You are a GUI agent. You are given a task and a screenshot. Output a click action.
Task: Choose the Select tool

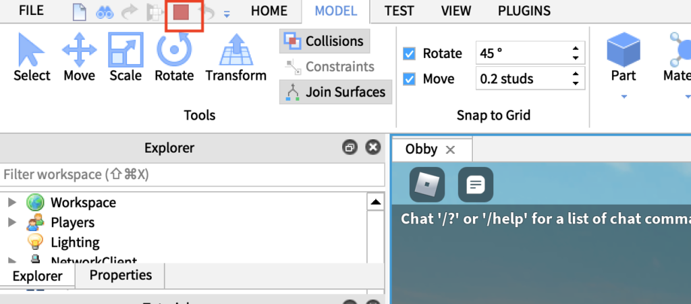coord(31,58)
